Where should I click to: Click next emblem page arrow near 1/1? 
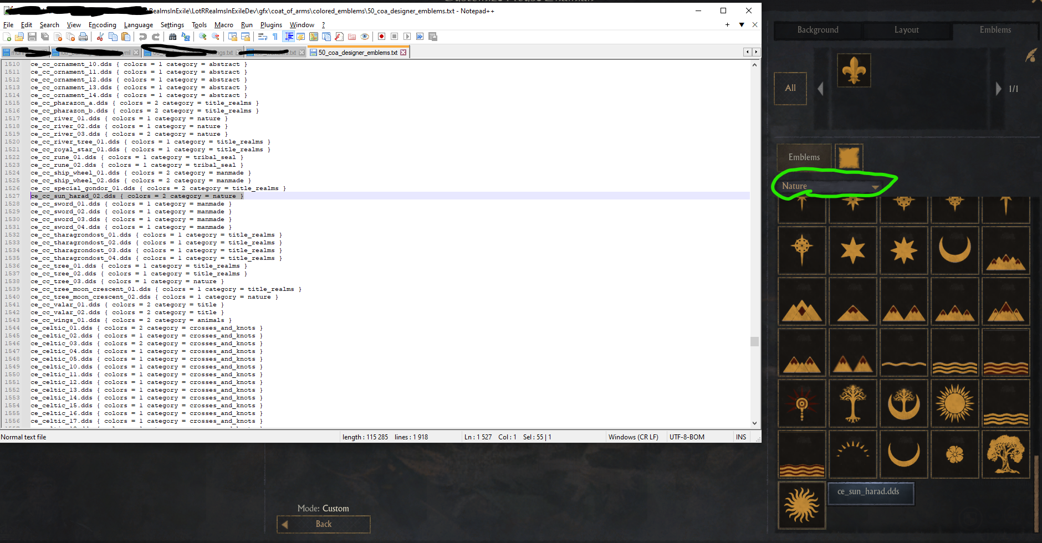click(998, 89)
